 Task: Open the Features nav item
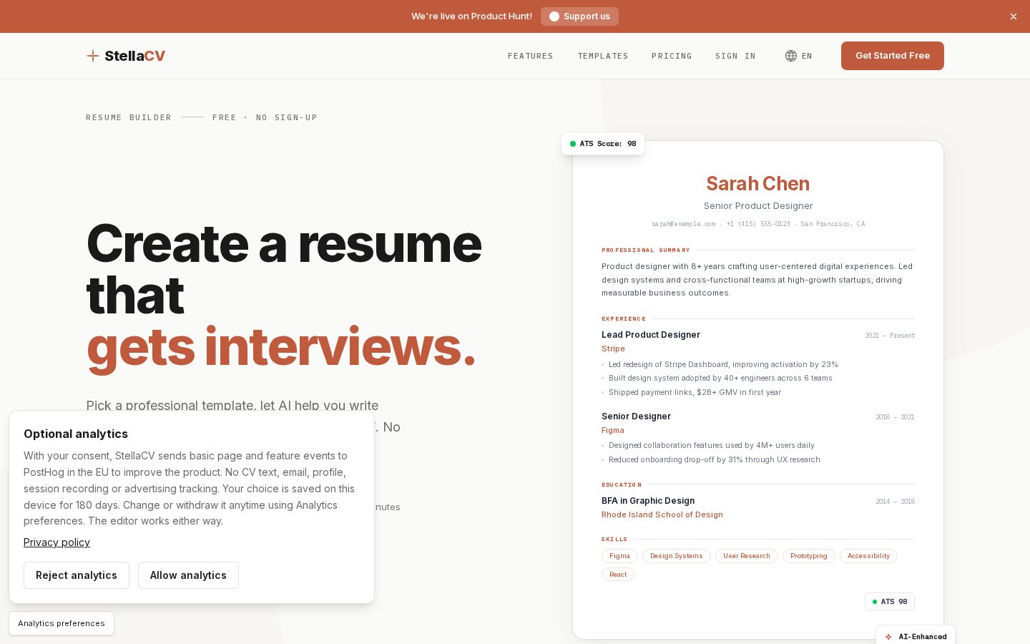tap(531, 56)
